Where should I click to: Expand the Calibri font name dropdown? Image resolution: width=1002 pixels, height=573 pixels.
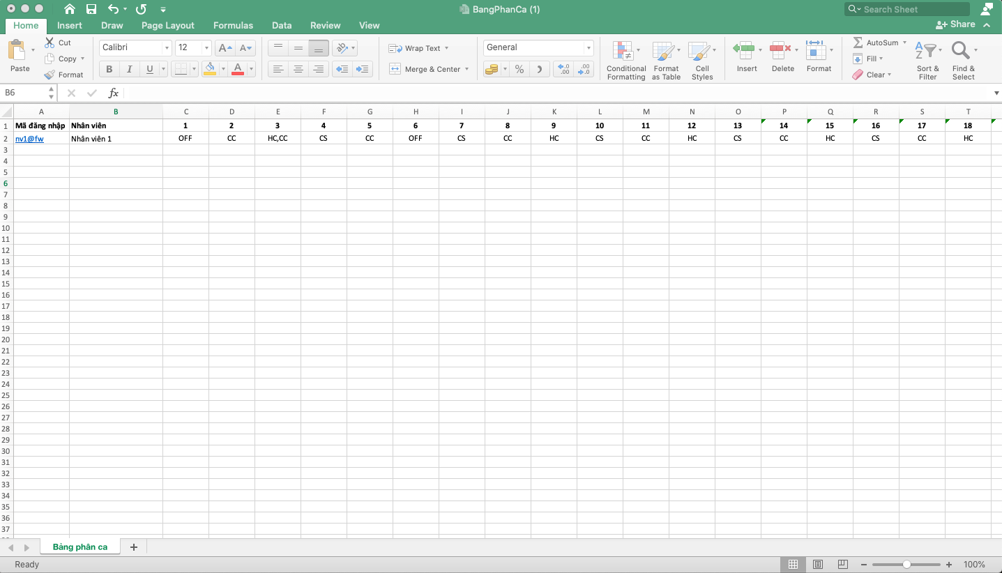click(x=166, y=48)
